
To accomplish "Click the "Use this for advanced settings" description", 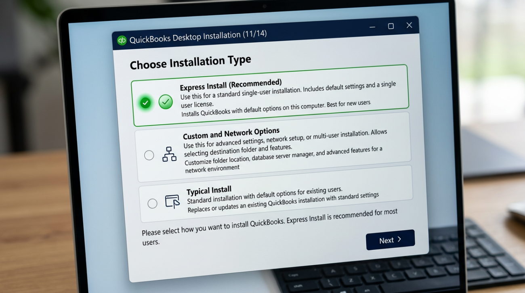I will point(286,143).
